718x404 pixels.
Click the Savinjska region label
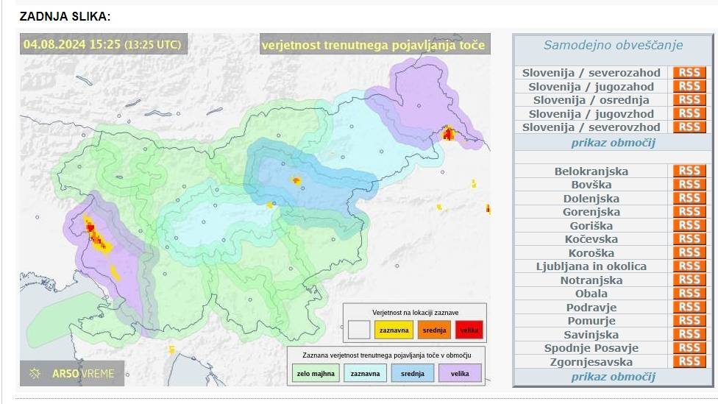pyautogui.click(x=591, y=334)
